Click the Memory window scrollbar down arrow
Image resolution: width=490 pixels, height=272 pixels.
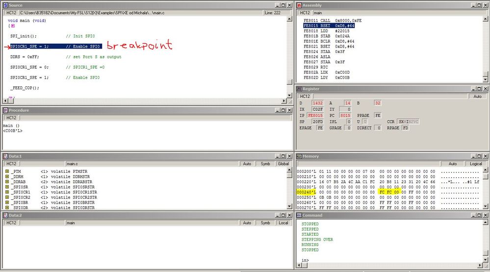click(485, 206)
